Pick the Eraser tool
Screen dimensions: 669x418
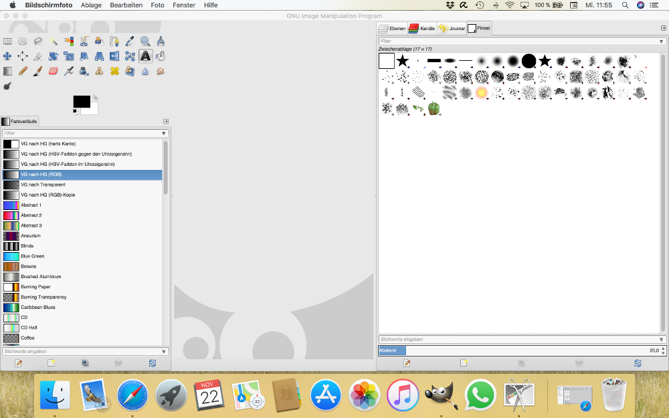coord(54,71)
